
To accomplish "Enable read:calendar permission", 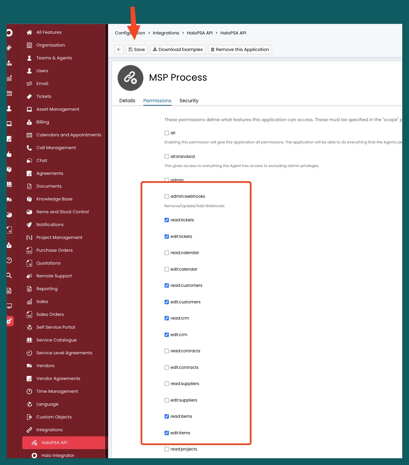I will tap(167, 253).
